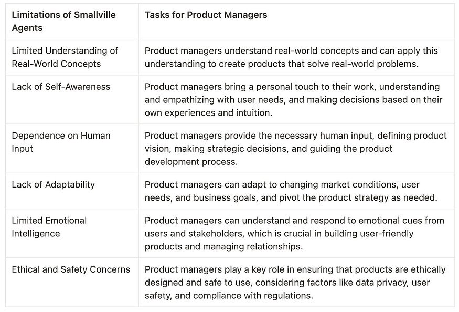Click the 'Ethical and Safety Concerns' cell
459x312 pixels.
click(x=71, y=269)
